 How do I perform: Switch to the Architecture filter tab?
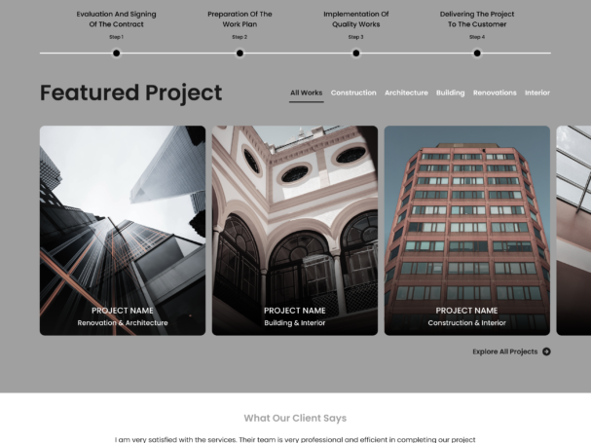(406, 92)
